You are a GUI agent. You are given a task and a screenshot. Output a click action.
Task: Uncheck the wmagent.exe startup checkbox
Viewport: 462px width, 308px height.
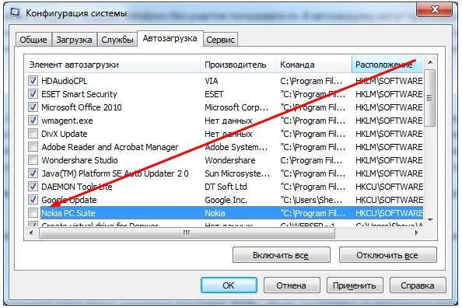tap(33, 121)
